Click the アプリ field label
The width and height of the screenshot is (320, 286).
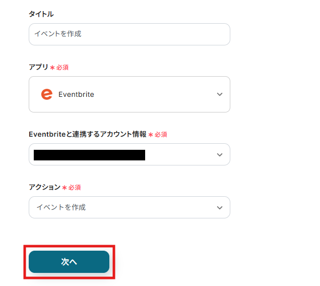[x=38, y=67]
